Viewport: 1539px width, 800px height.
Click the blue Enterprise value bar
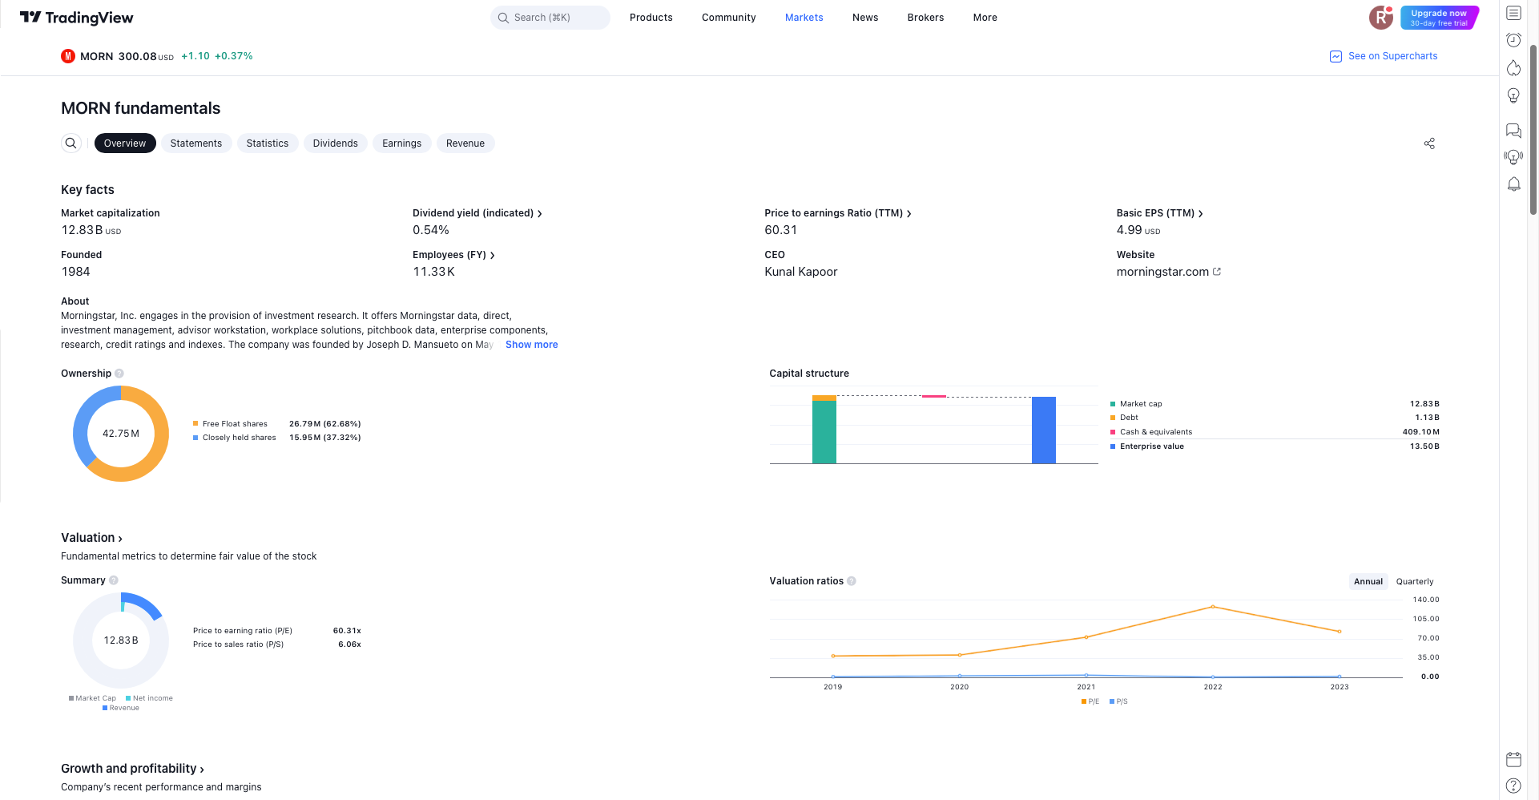click(1044, 430)
